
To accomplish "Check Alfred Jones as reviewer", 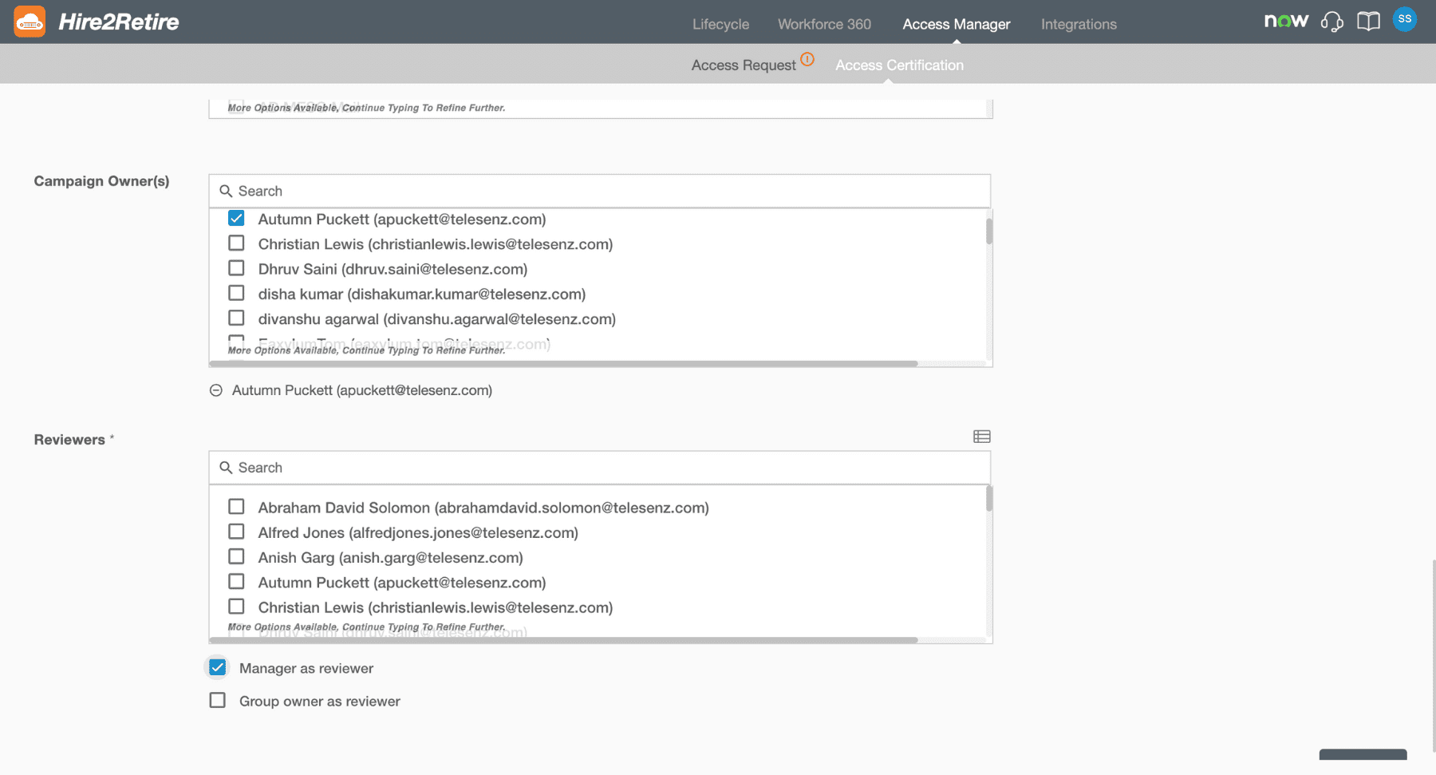I will pos(236,532).
